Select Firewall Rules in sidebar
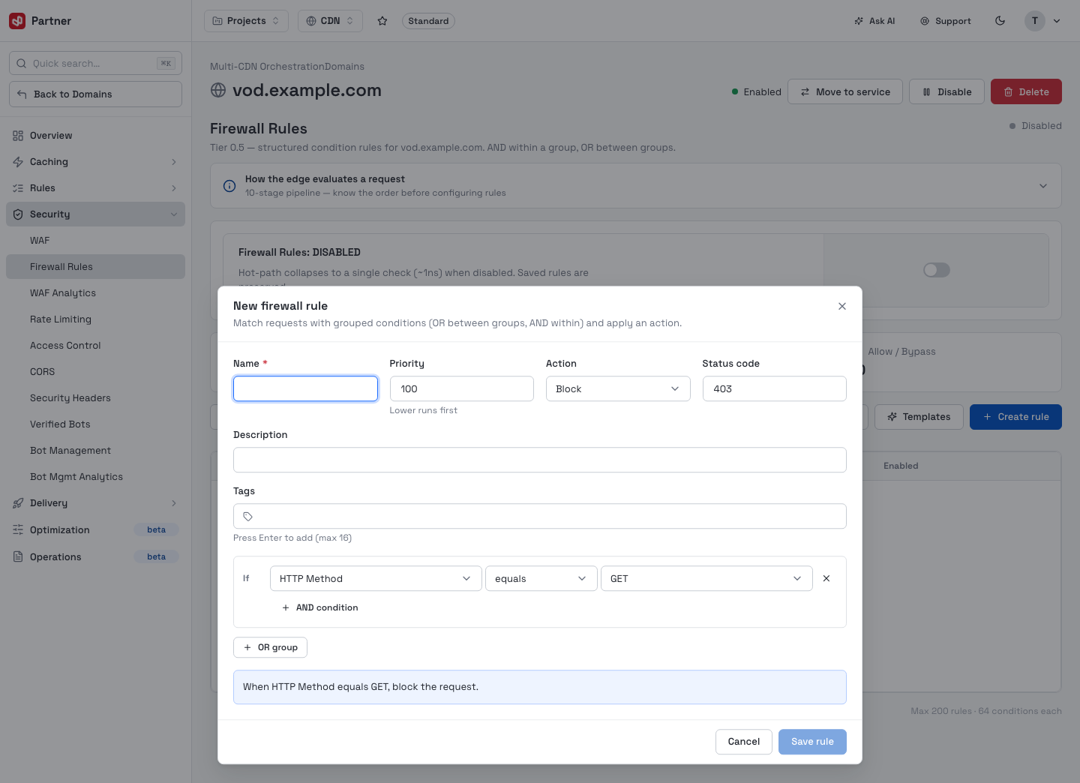This screenshot has height=783, width=1080. [x=95, y=267]
